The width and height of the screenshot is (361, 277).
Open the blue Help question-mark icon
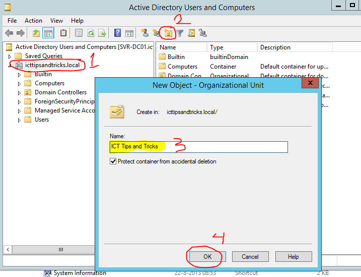[x=117, y=33]
